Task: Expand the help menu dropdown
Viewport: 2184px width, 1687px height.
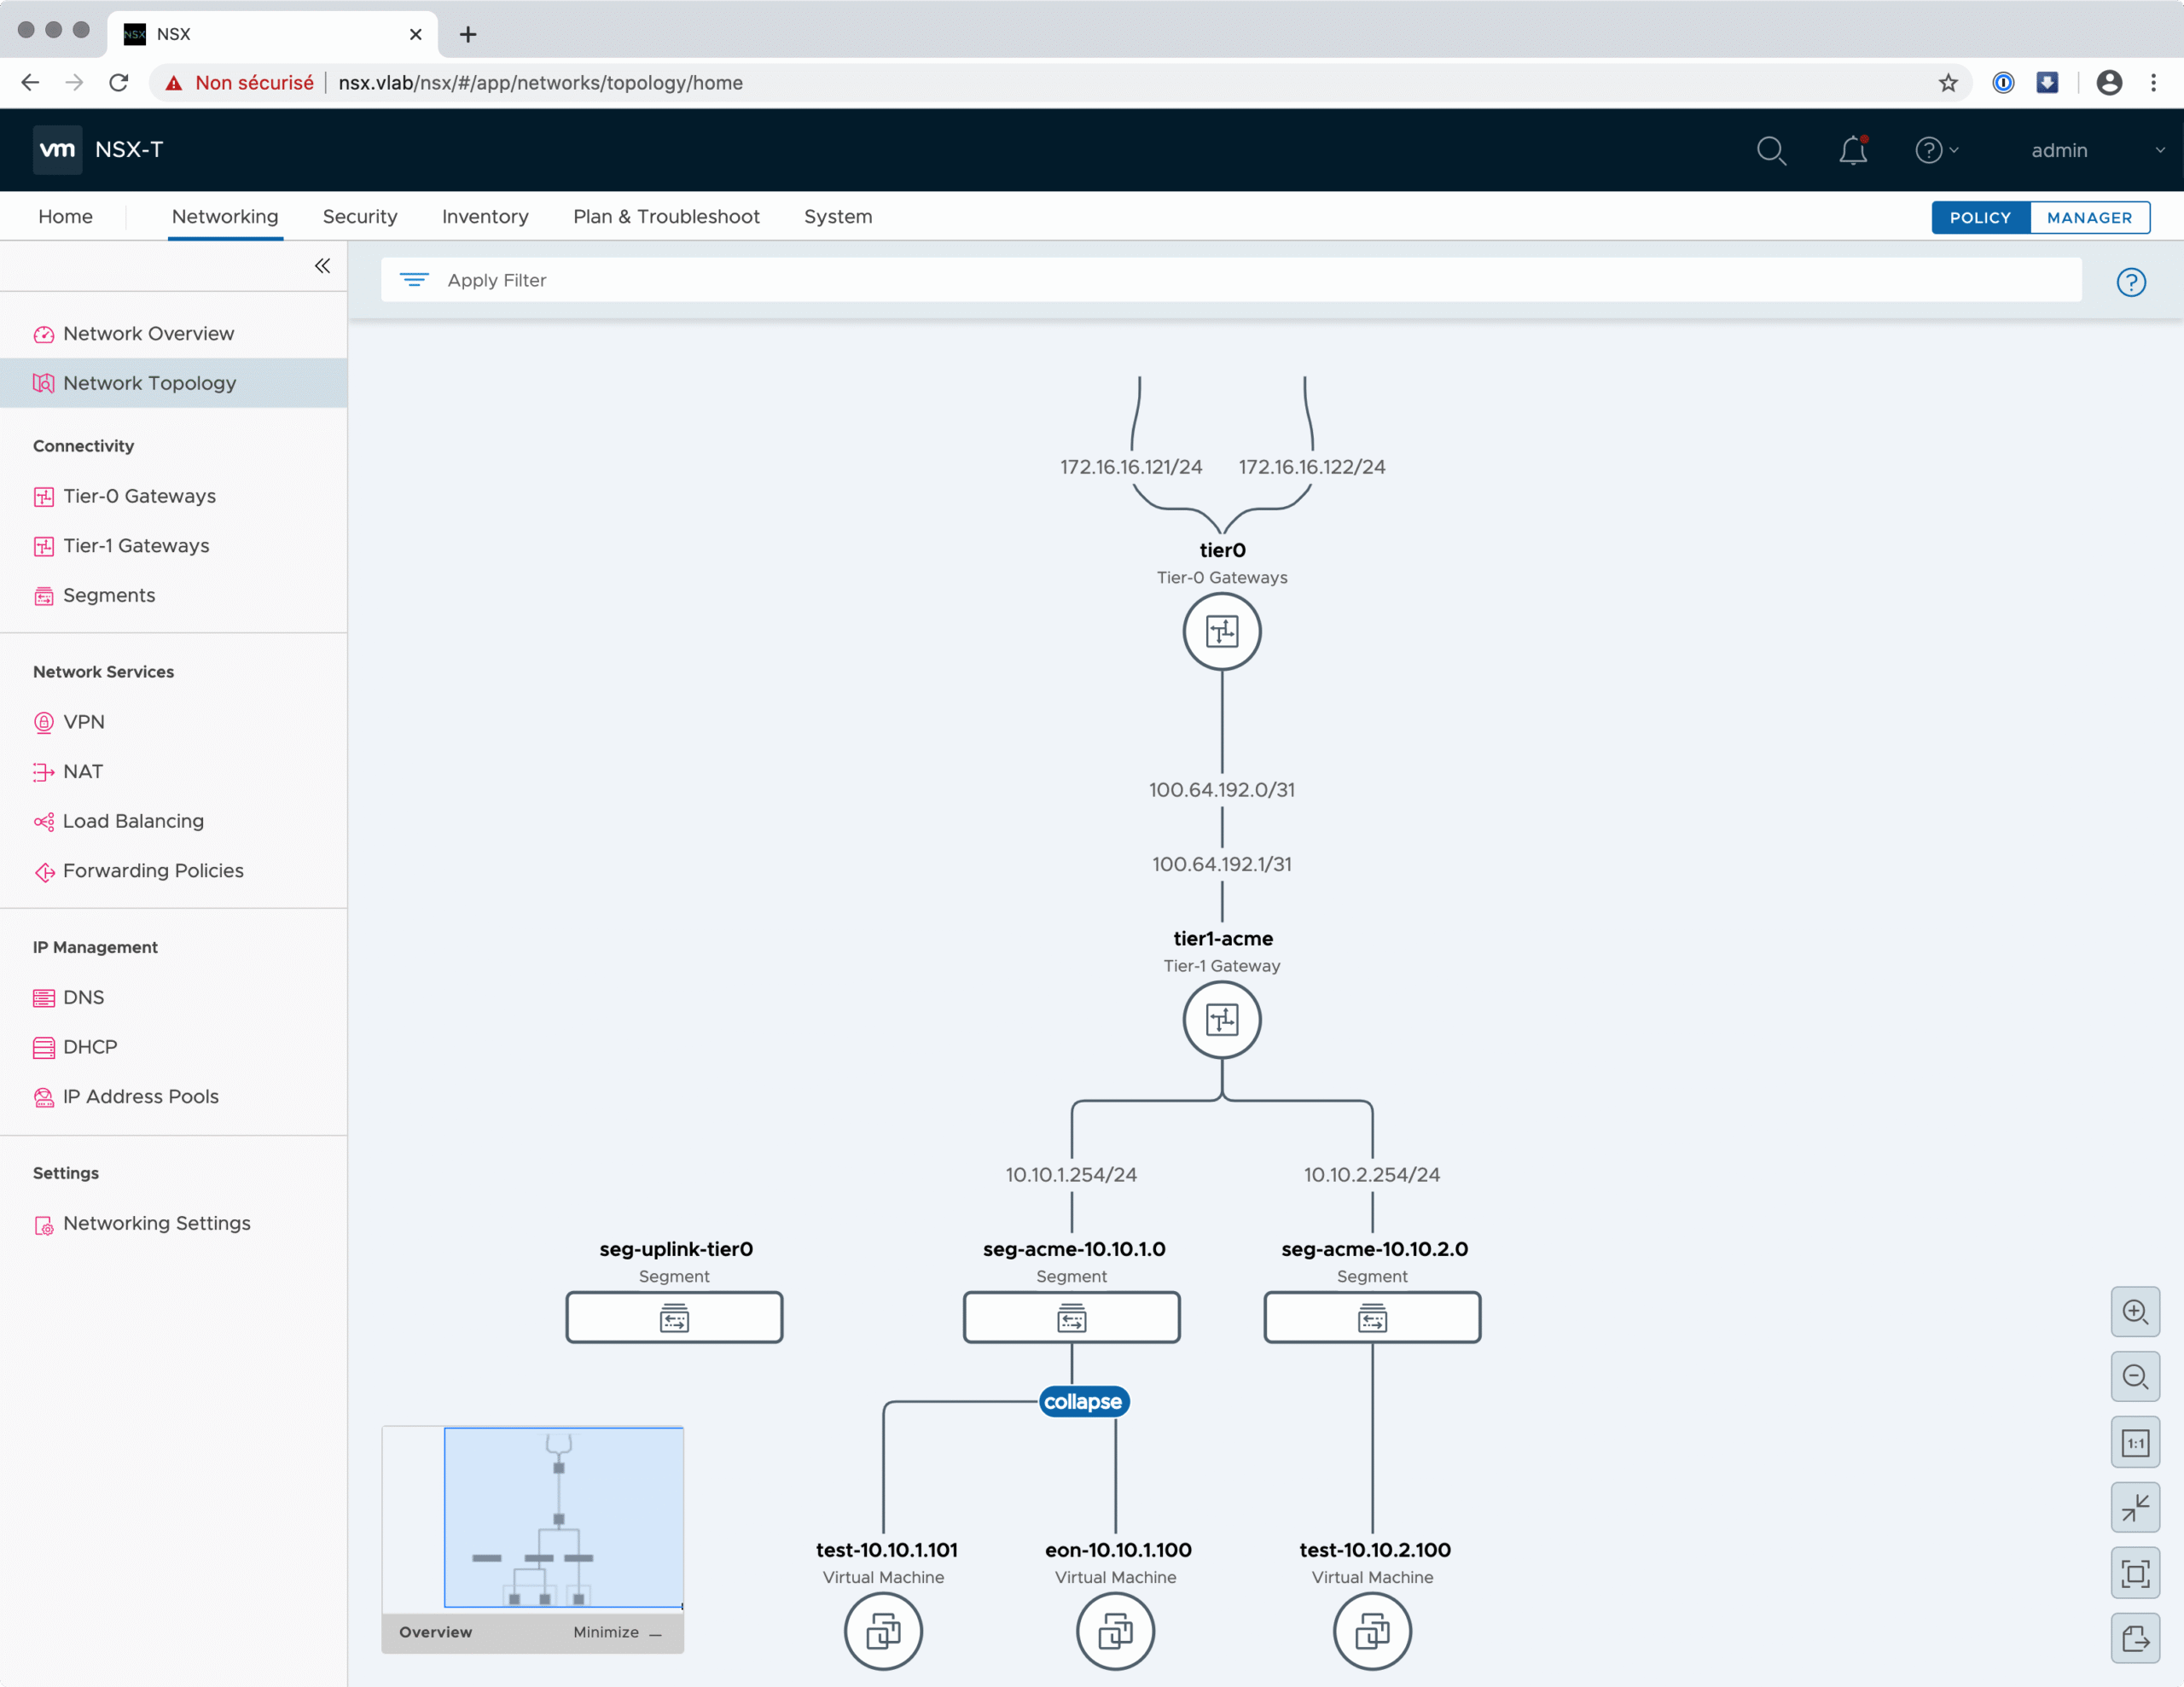Action: click(1936, 150)
